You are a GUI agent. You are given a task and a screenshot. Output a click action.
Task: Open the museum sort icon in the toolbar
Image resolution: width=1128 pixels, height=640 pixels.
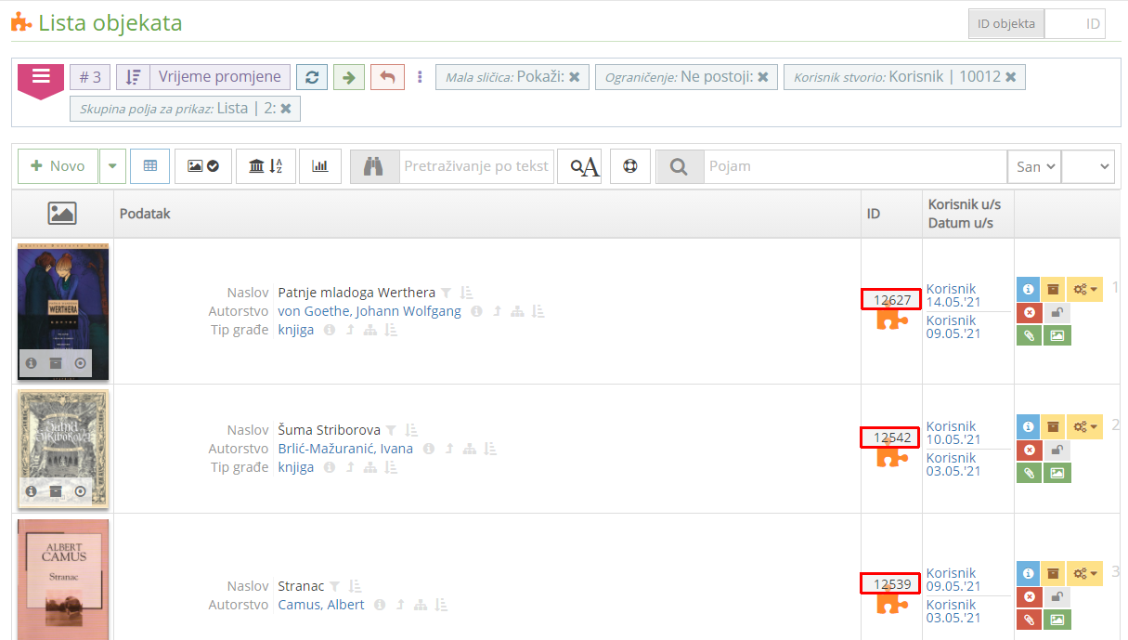(266, 166)
